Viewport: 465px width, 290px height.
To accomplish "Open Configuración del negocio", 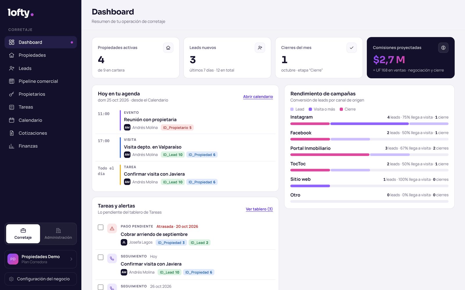I will tap(41, 279).
